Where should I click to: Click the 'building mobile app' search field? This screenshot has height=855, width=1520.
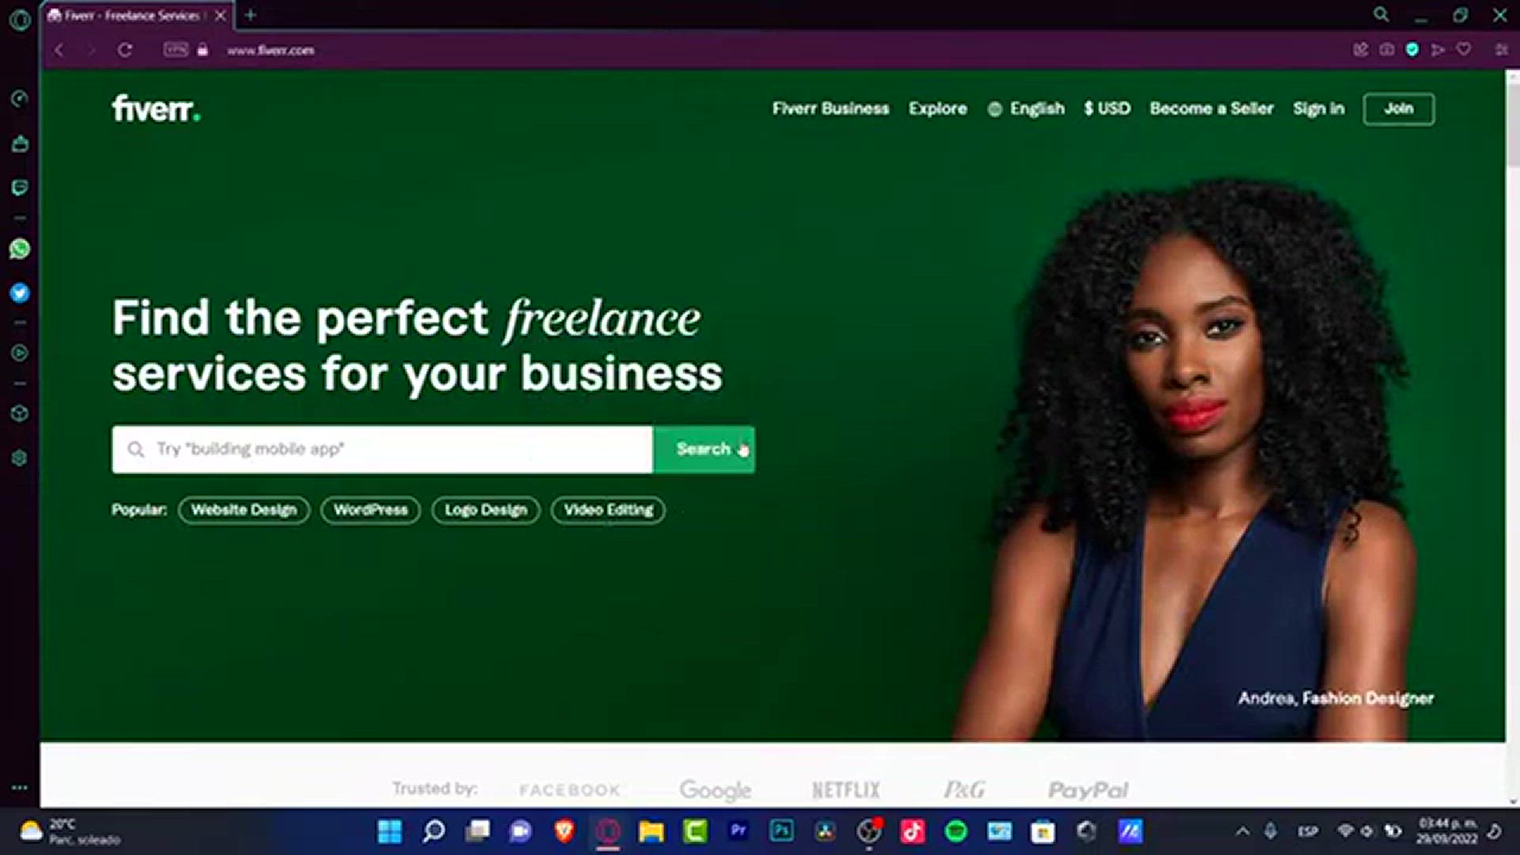point(382,450)
